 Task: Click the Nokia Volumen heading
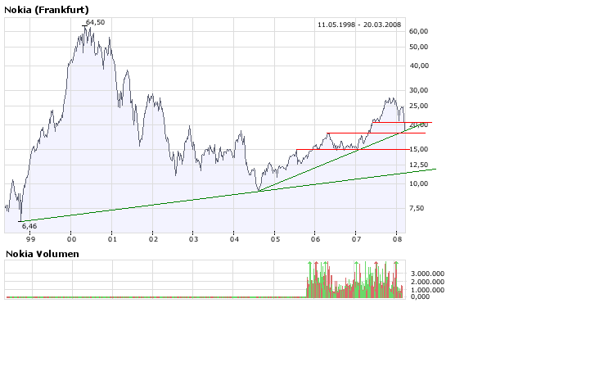pos(43,254)
